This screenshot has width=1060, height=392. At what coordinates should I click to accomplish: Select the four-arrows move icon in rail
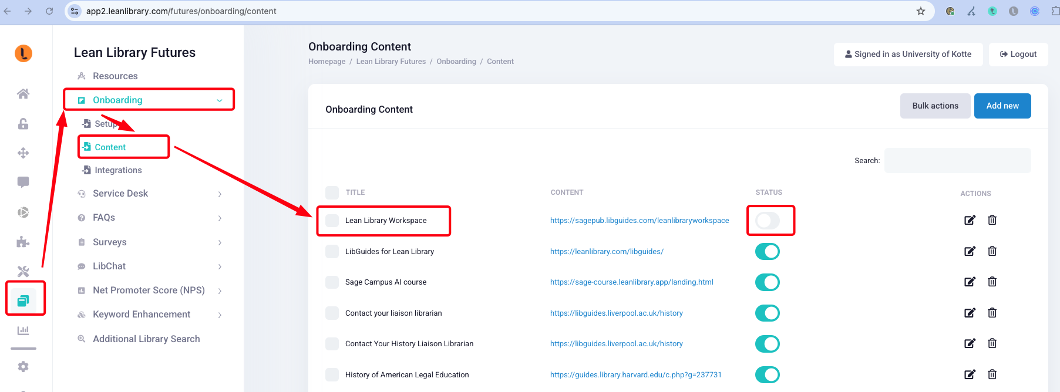(23, 153)
